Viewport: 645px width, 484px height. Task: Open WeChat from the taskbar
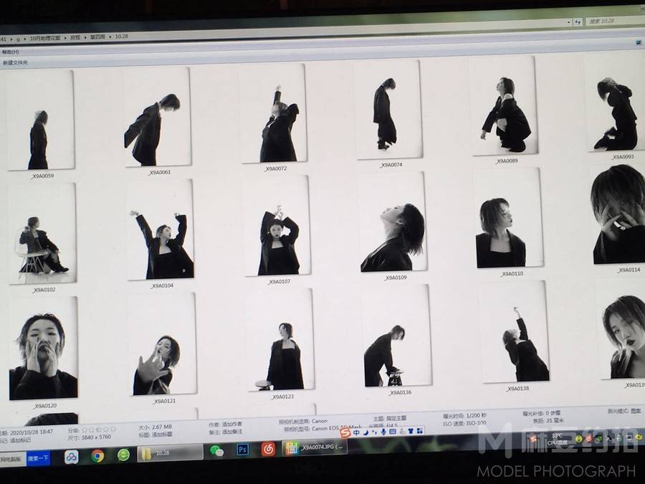tap(216, 451)
